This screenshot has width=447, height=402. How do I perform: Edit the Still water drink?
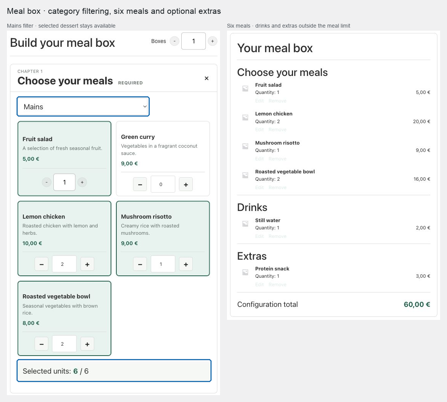click(260, 236)
